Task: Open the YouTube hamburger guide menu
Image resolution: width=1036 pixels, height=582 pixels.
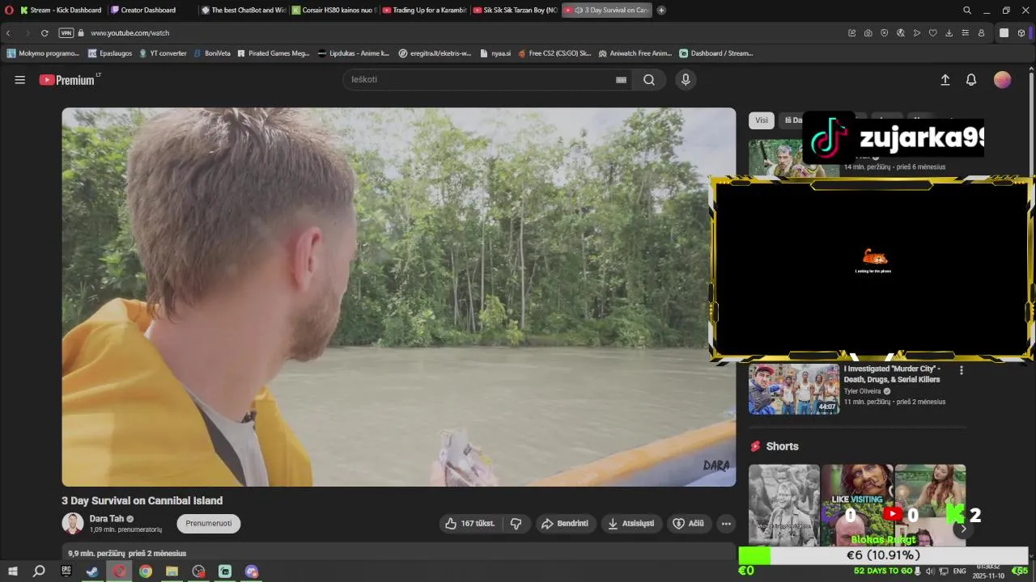Action: (x=20, y=80)
